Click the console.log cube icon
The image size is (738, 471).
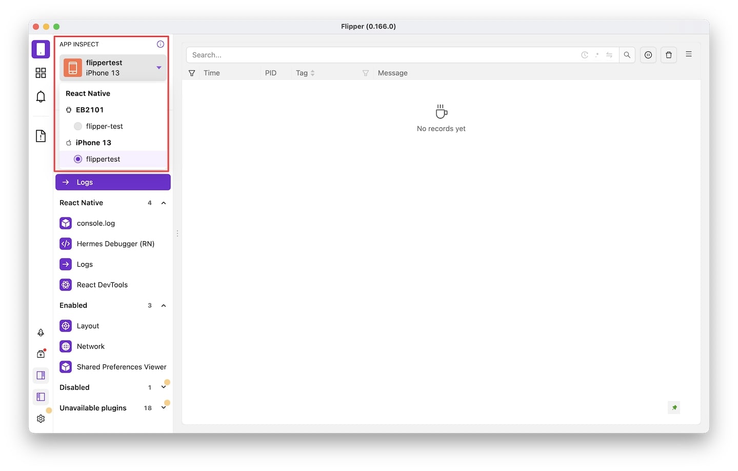click(x=66, y=223)
